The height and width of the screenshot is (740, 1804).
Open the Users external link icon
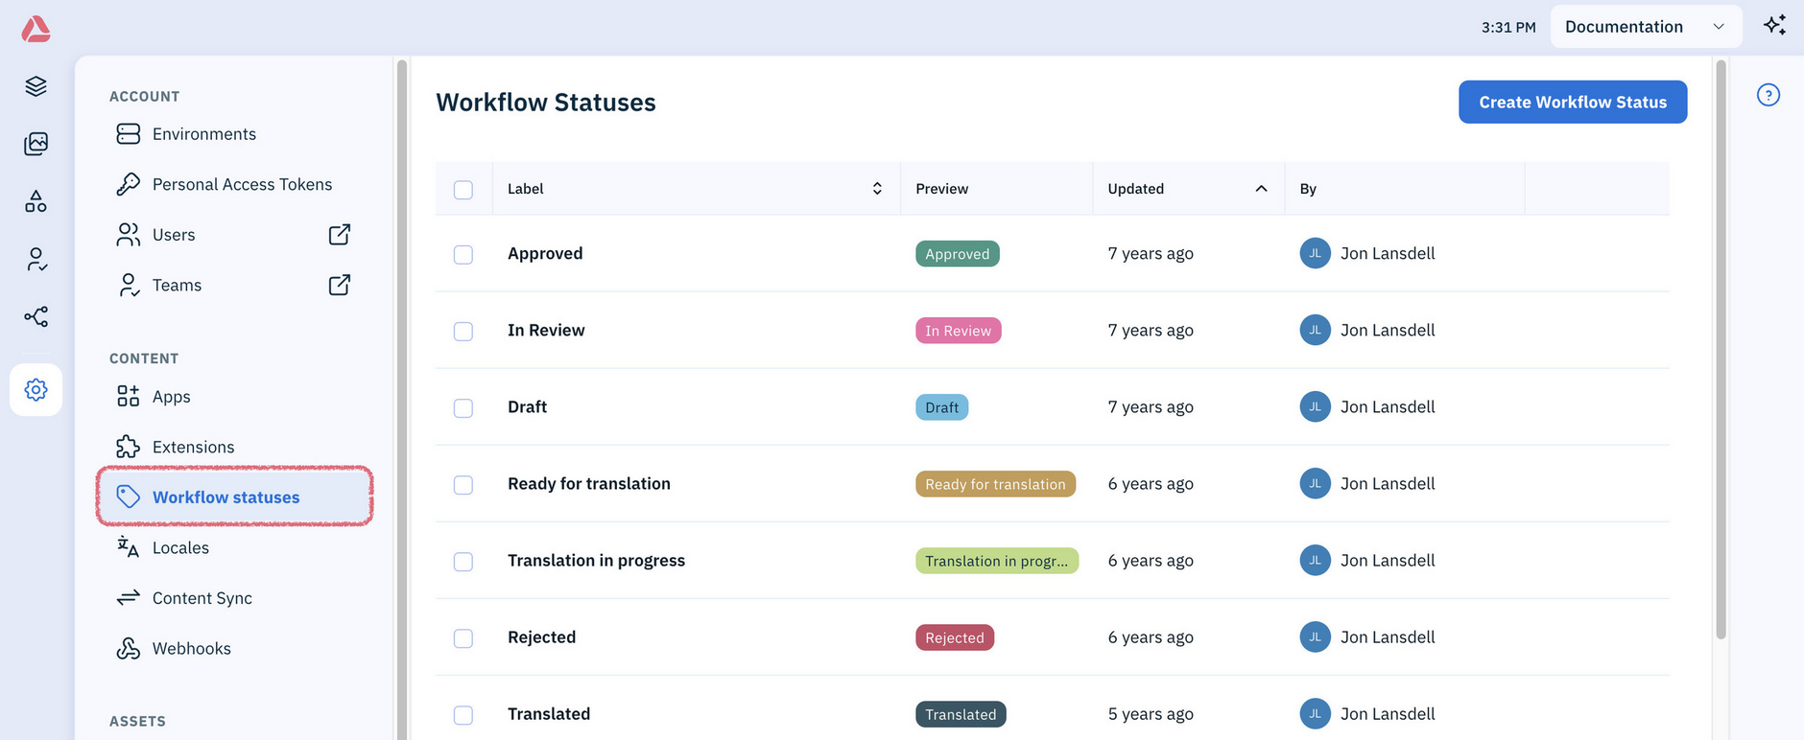(x=340, y=235)
